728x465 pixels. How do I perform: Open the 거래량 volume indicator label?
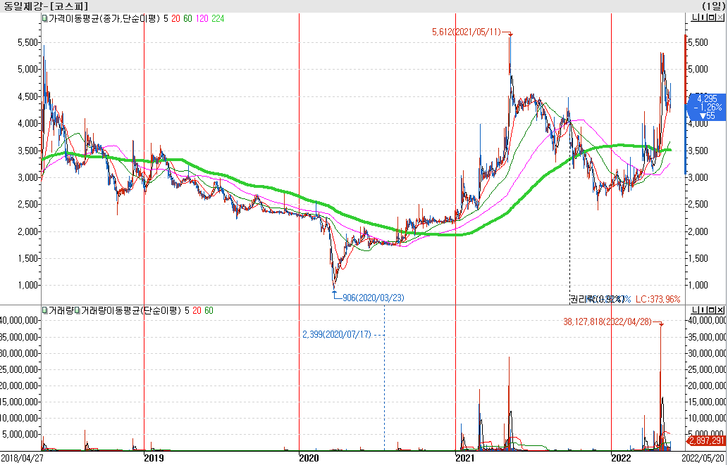tap(61, 310)
